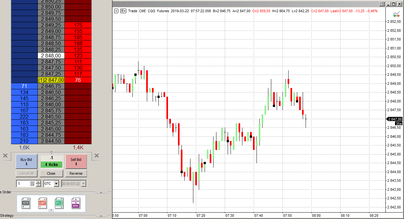Screen dimensions: 404x219
Task: Click the ask size 188 cell
Action: tap(78, 43)
